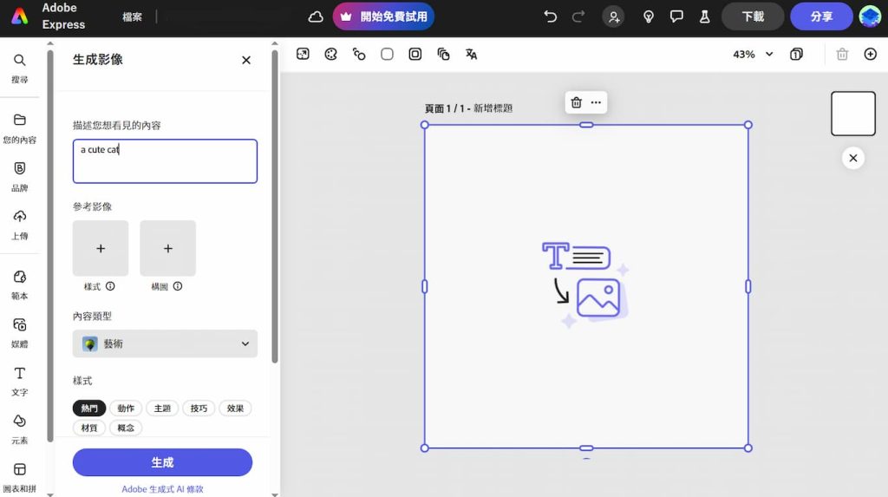The image size is (888, 497).
Task: Add a new page with plus circle
Action: (871, 54)
